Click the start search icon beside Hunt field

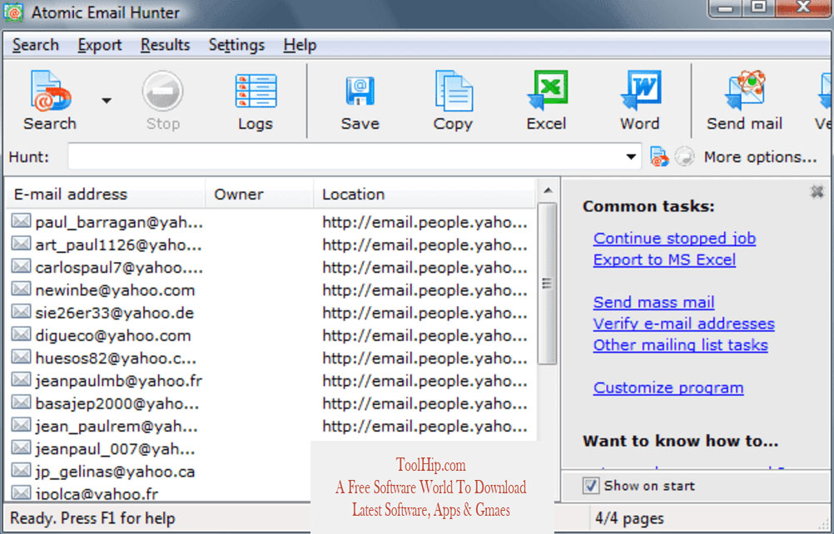click(x=659, y=156)
